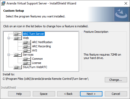Select the ARC Recording feature label
Screen dimensions: 130x99
point(41,46)
